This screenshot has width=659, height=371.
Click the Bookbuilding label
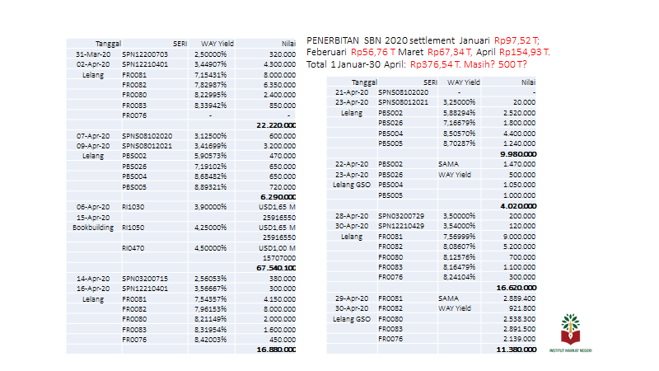pos(93,228)
